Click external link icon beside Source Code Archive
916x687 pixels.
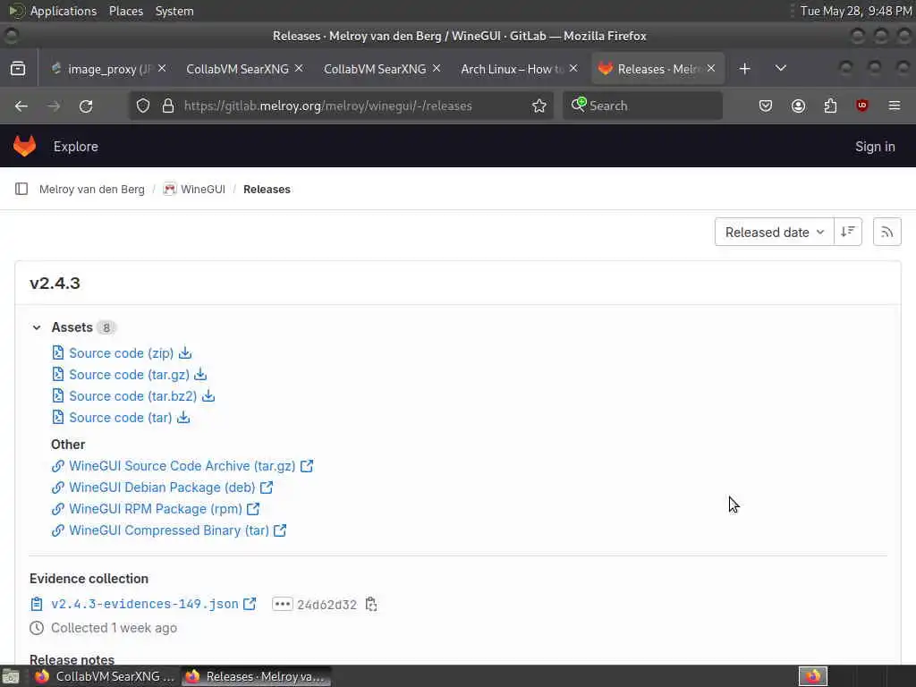(307, 465)
